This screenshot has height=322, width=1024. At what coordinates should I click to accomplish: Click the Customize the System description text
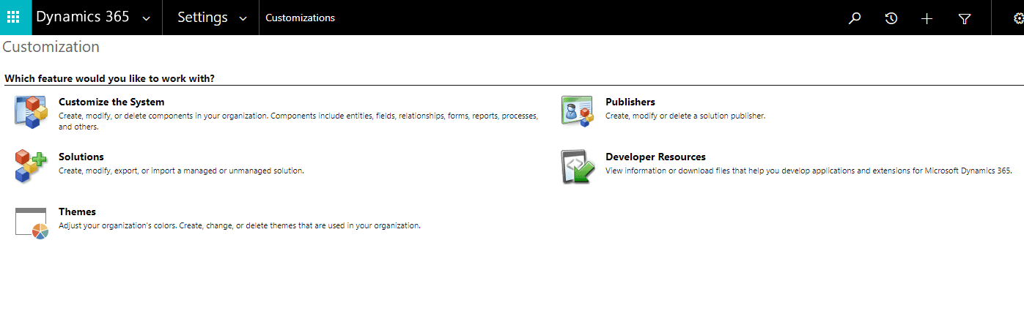pos(298,121)
